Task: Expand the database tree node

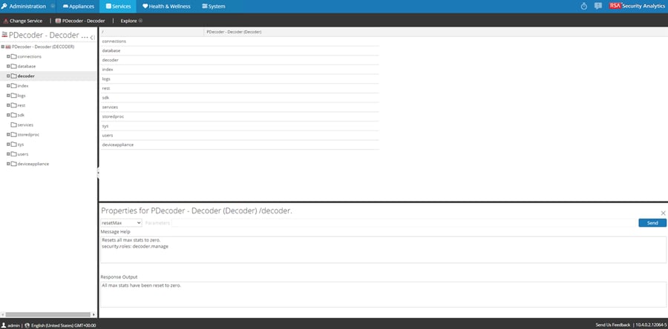Action: pyautogui.click(x=8, y=66)
